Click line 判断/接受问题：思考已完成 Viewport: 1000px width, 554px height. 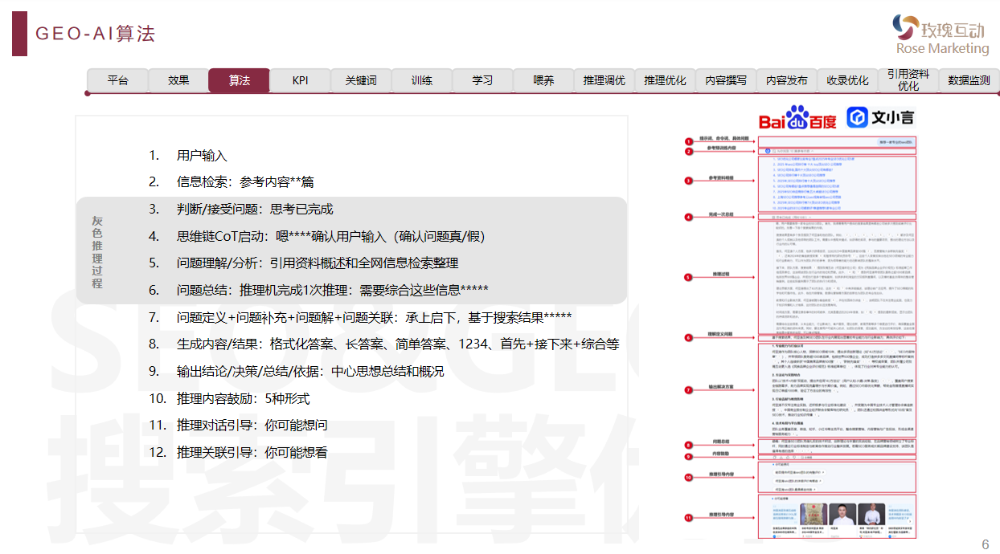coord(255,210)
